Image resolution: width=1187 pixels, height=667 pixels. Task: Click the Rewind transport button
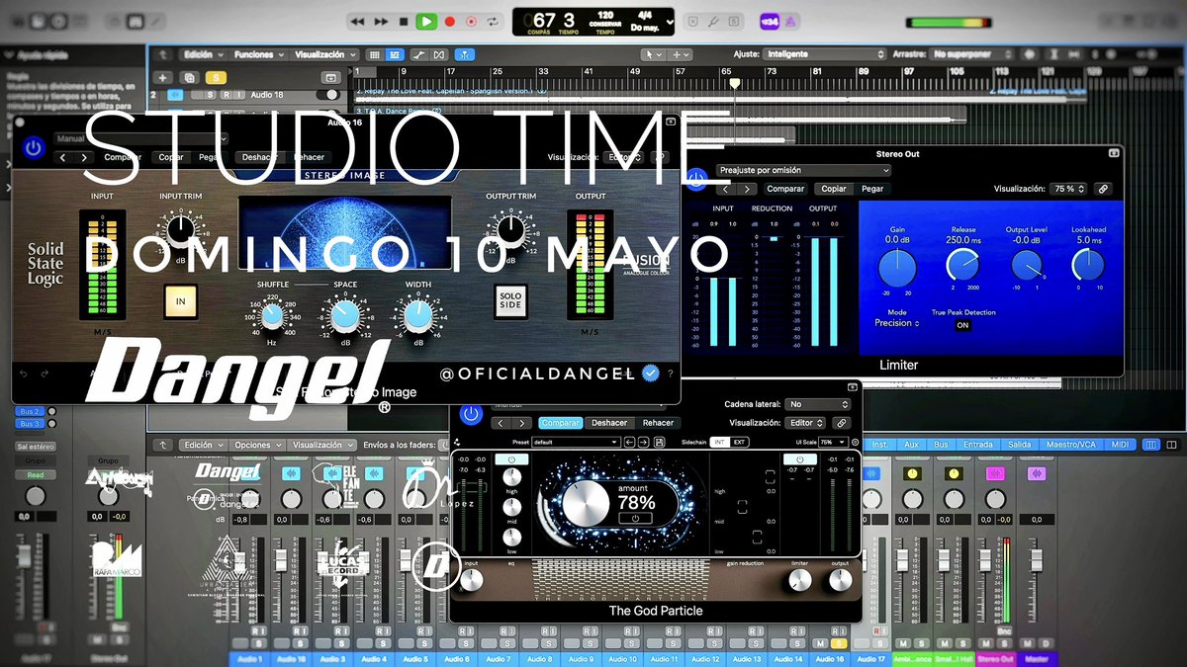coord(358,21)
